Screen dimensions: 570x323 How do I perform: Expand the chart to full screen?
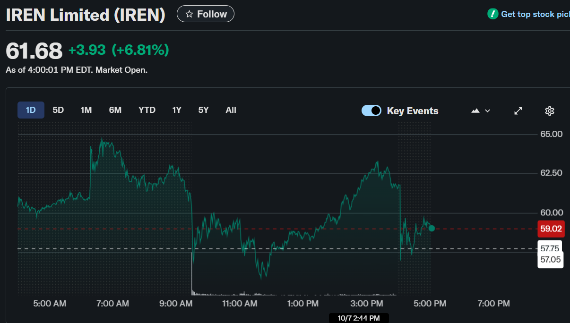click(518, 110)
